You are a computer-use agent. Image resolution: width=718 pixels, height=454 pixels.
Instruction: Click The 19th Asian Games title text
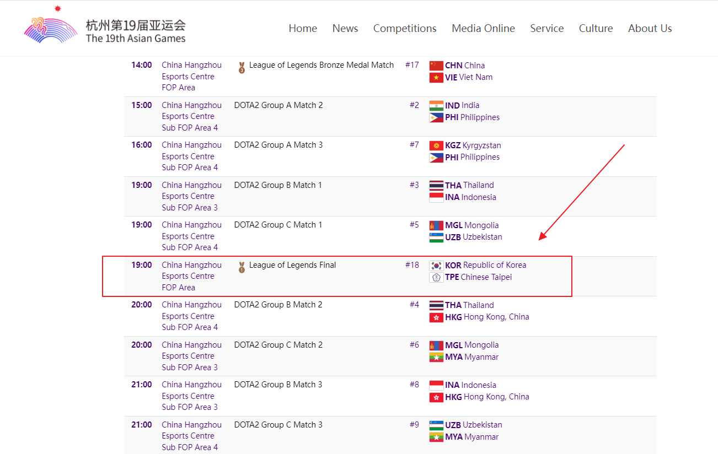click(x=136, y=38)
